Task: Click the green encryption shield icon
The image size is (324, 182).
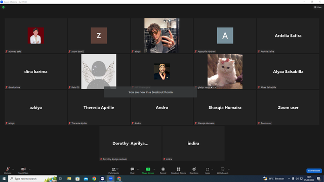Action: (x=4, y=7)
